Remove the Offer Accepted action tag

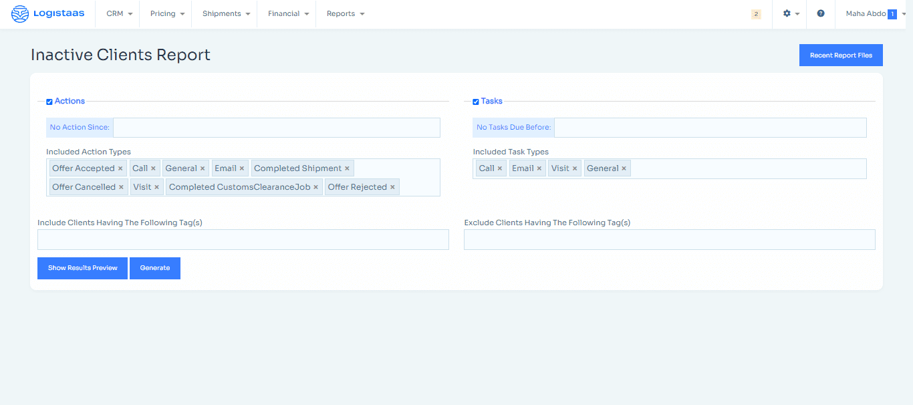pos(120,168)
